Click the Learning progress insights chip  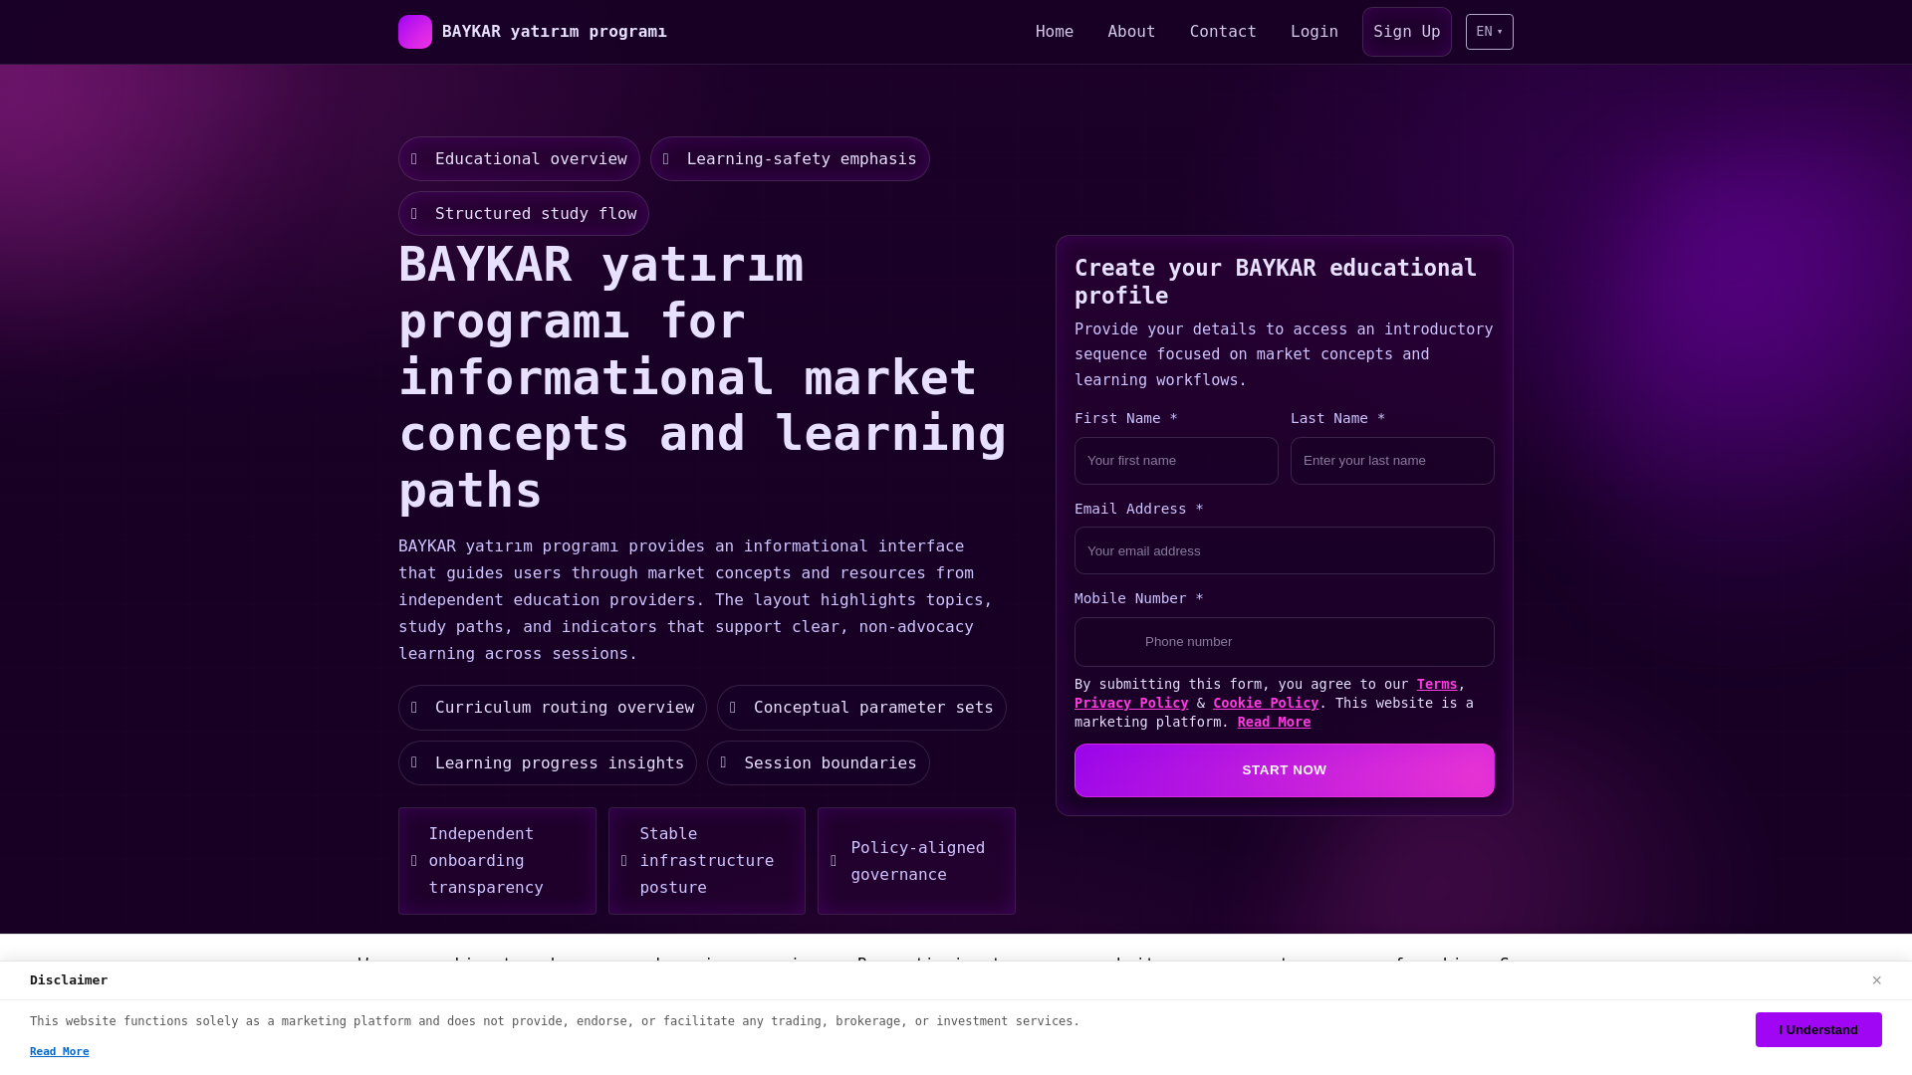pos(548,763)
